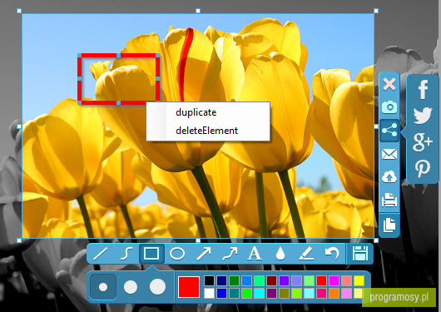
Task: Select the medium brush size dot
Action: pos(131,287)
